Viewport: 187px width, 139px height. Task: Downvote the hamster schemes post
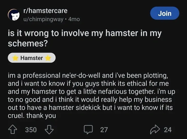[49, 130]
